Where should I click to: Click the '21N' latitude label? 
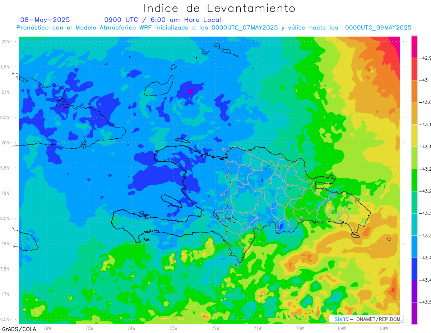point(6,92)
